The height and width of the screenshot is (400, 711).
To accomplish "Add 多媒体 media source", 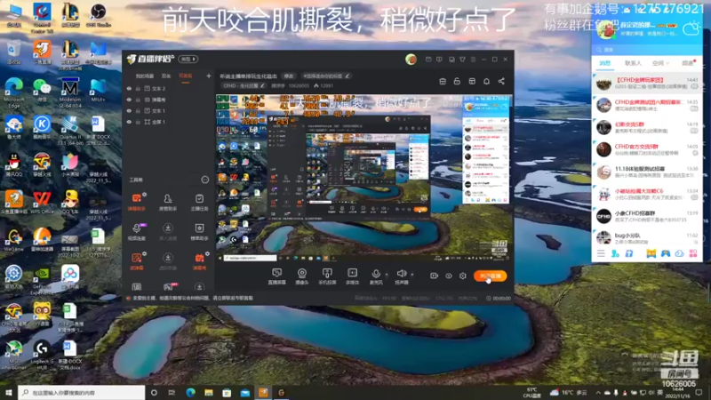I will pyautogui.click(x=352, y=276).
